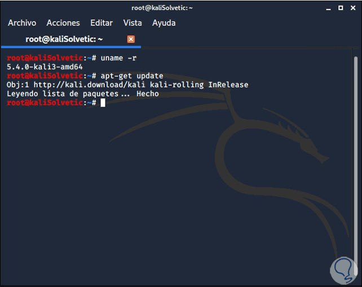Maximize the terminal window
The width and height of the screenshot is (362, 287).
341,8
